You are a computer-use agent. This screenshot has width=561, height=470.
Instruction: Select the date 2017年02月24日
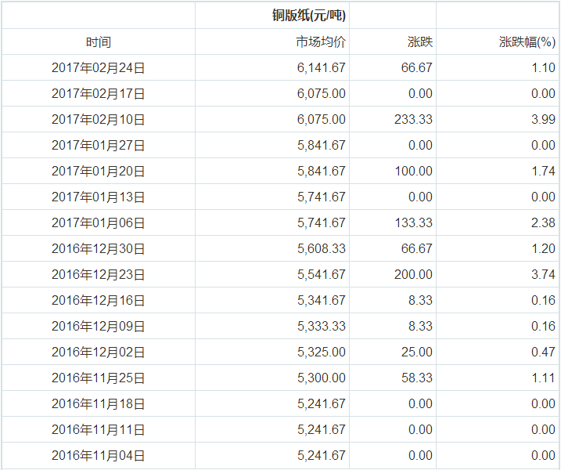pyautogui.click(x=99, y=68)
